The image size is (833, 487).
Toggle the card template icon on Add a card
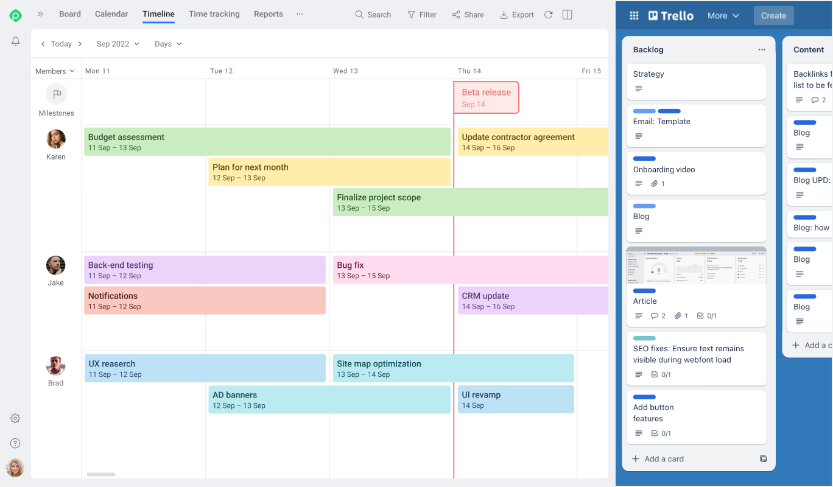763,458
